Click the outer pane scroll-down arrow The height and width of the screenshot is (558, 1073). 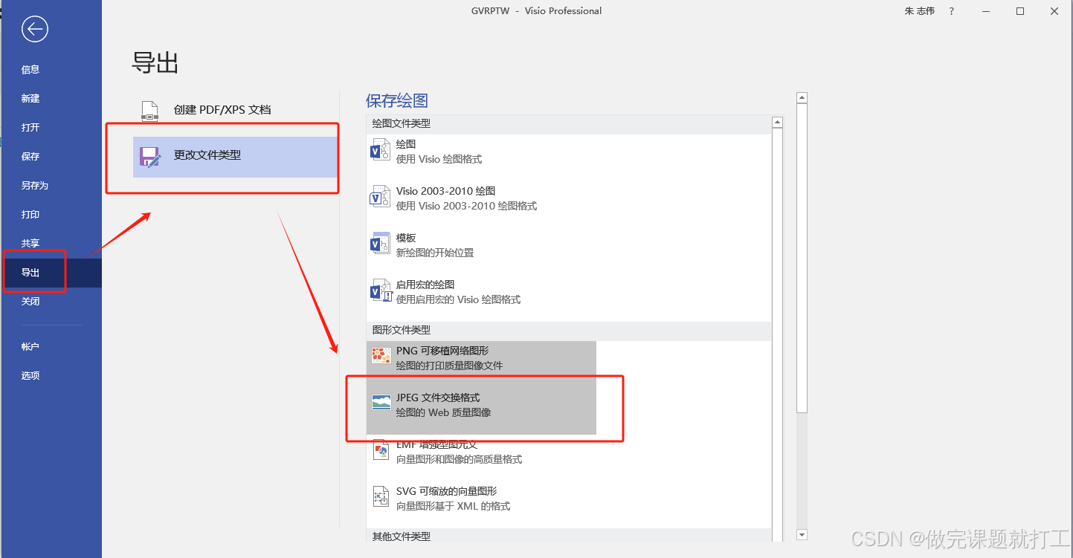[802, 534]
